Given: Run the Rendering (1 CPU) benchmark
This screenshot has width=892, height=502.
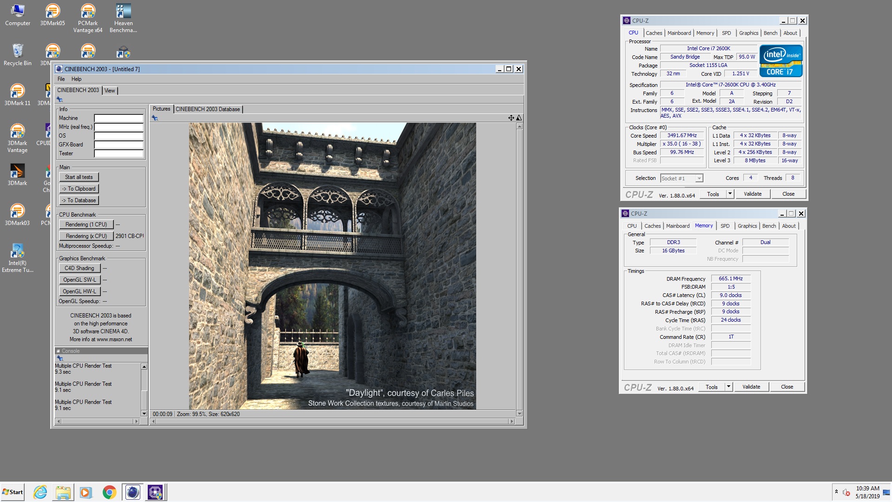Looking at the screenshot, I should tap(86, 225).
